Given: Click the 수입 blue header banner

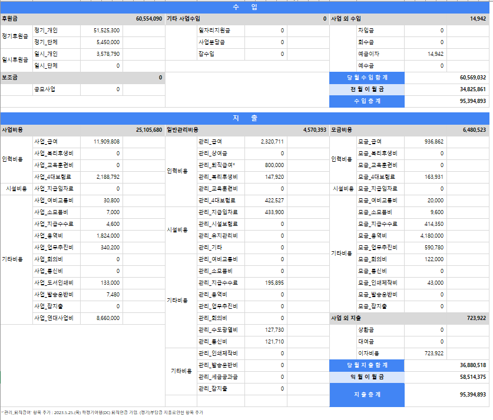Looking at the screenshot, I should pyautogui.click(x=245, y=7).
